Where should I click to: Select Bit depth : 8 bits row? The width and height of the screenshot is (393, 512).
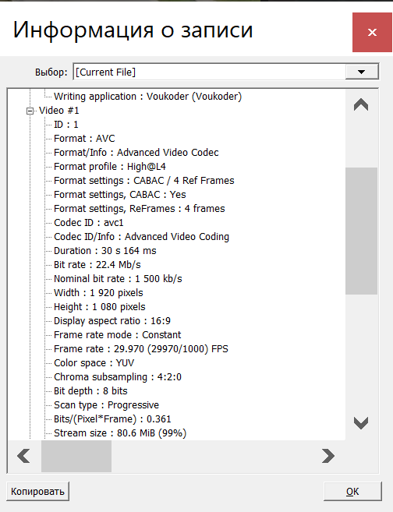[90, 391]
